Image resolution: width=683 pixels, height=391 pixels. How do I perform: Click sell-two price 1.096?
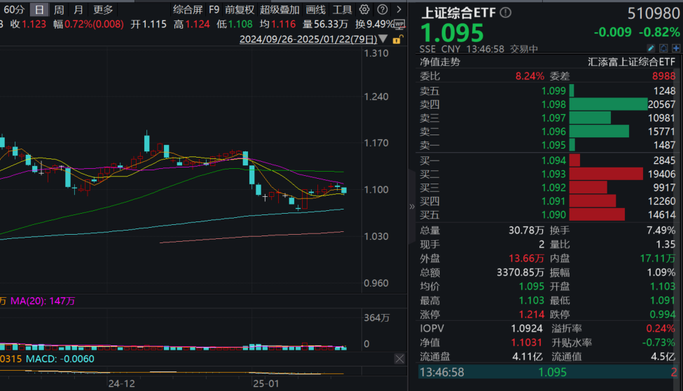point(553,131)
